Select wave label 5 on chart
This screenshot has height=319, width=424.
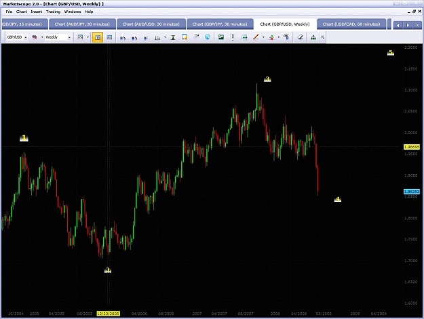(x=391, y=52)
